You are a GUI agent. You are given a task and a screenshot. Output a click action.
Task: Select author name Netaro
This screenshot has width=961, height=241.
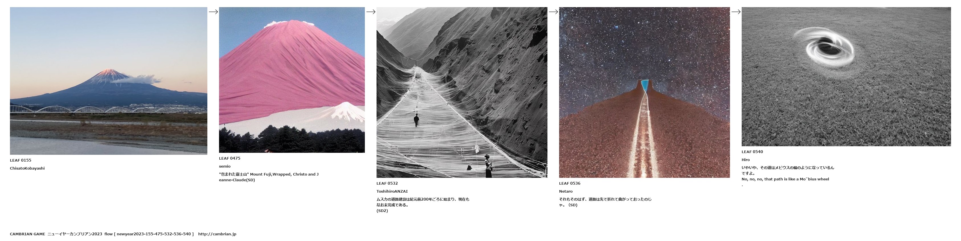(x=566, y=191)
